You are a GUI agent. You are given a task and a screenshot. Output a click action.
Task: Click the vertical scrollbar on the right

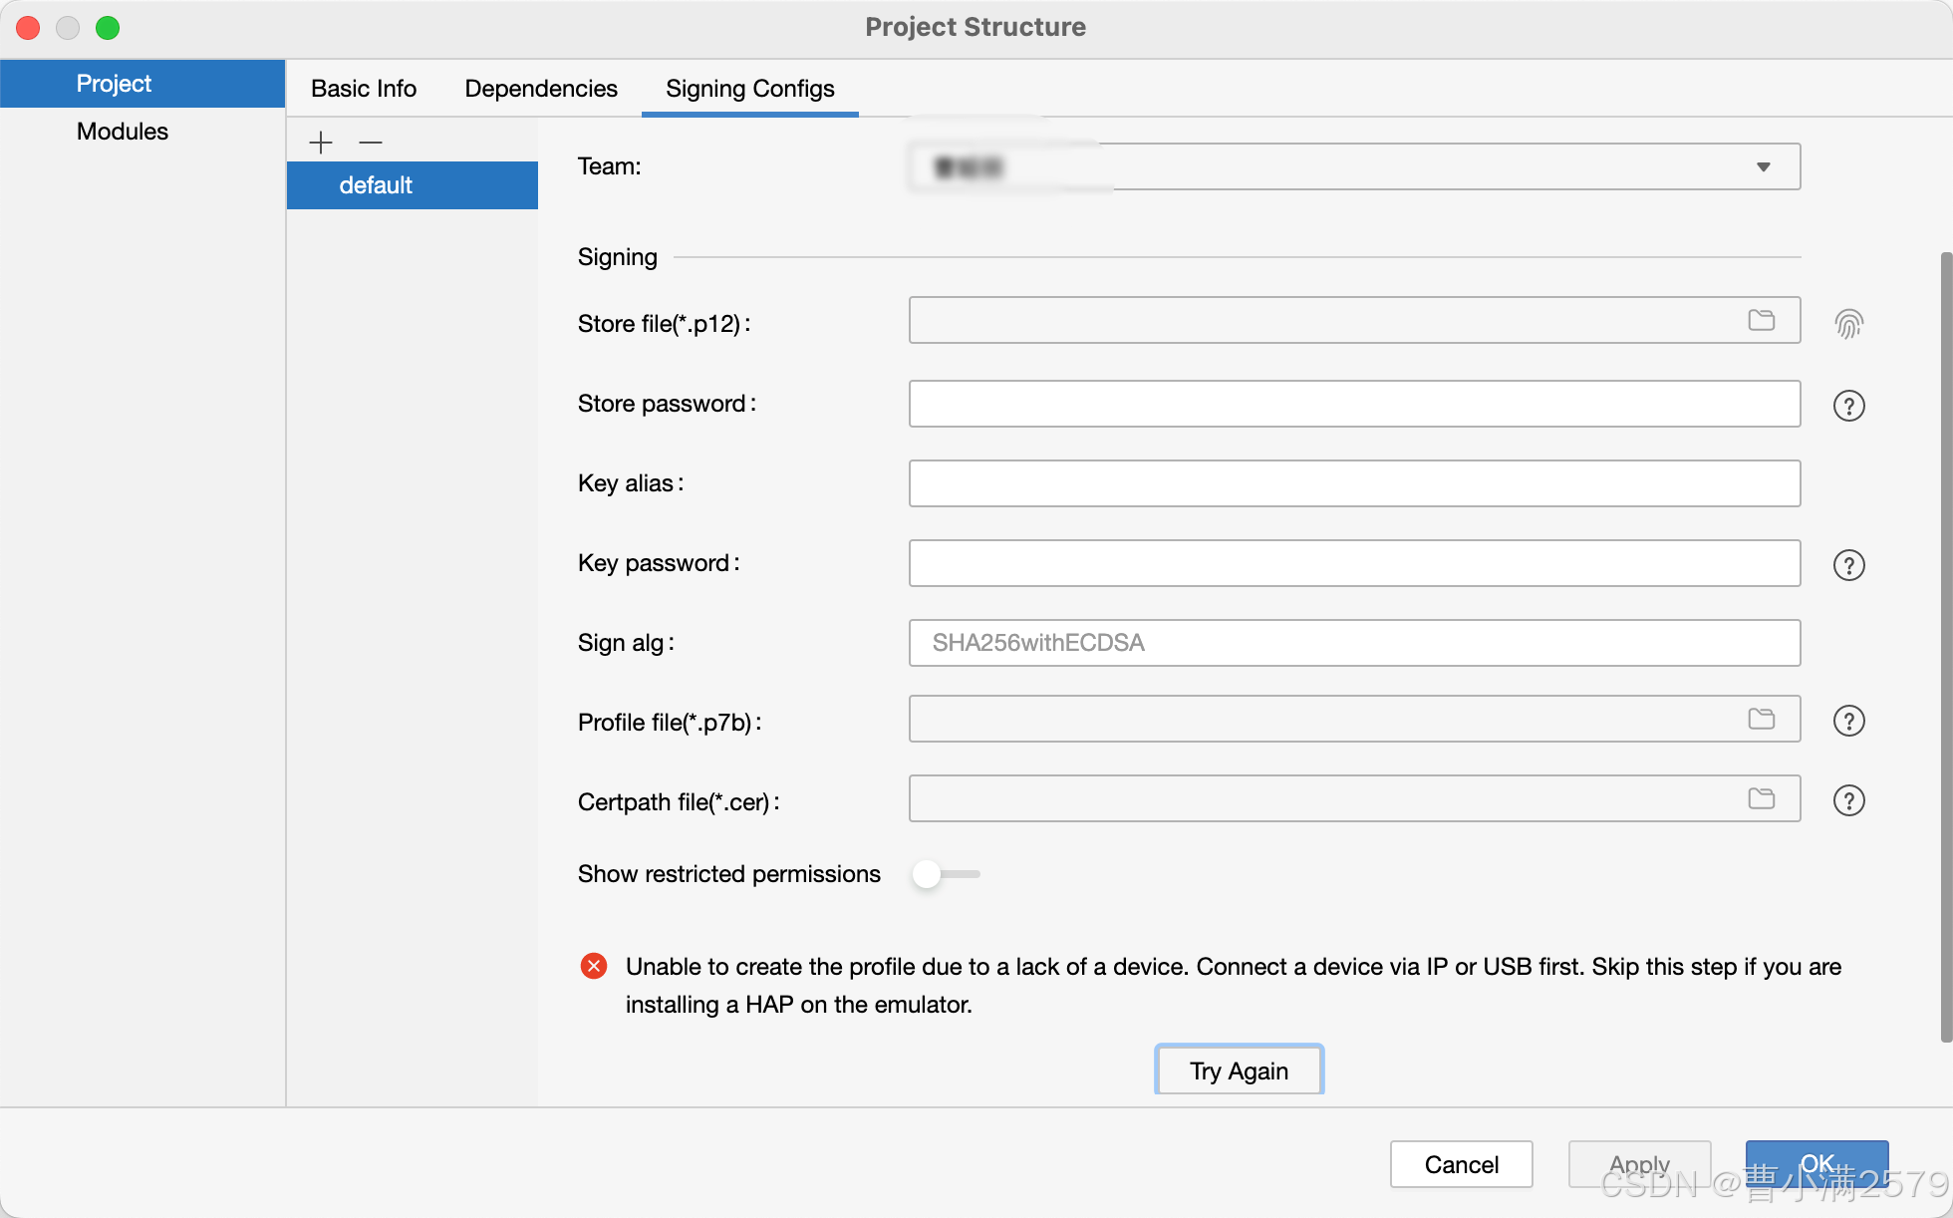tap(1945, 648)
